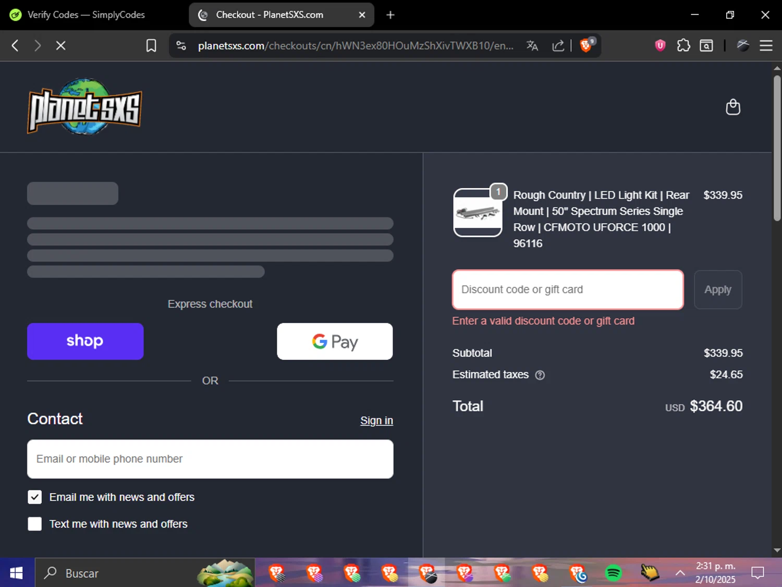This screenshot has width=782, height=587.
Task: Click the Express checkout label
Action: pos(210,304)
